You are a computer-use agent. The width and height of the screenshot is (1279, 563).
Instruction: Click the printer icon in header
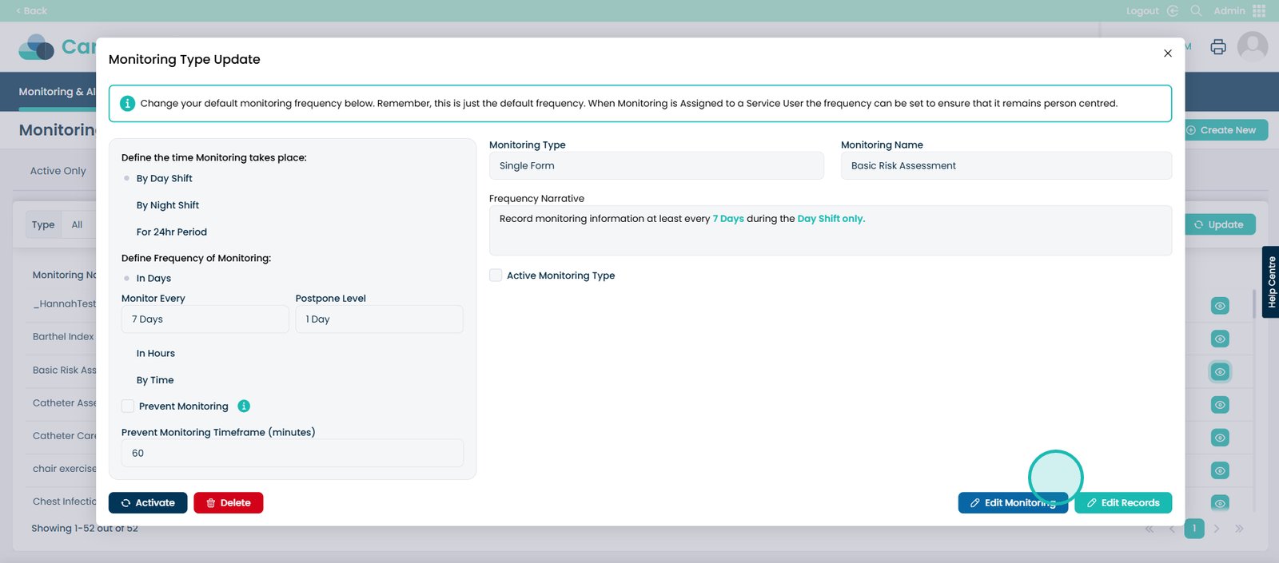tap(1217, 47)
